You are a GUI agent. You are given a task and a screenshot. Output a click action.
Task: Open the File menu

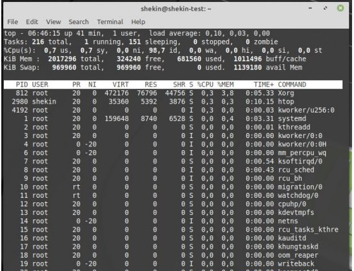pyautogui.click(x=12, y=22)
